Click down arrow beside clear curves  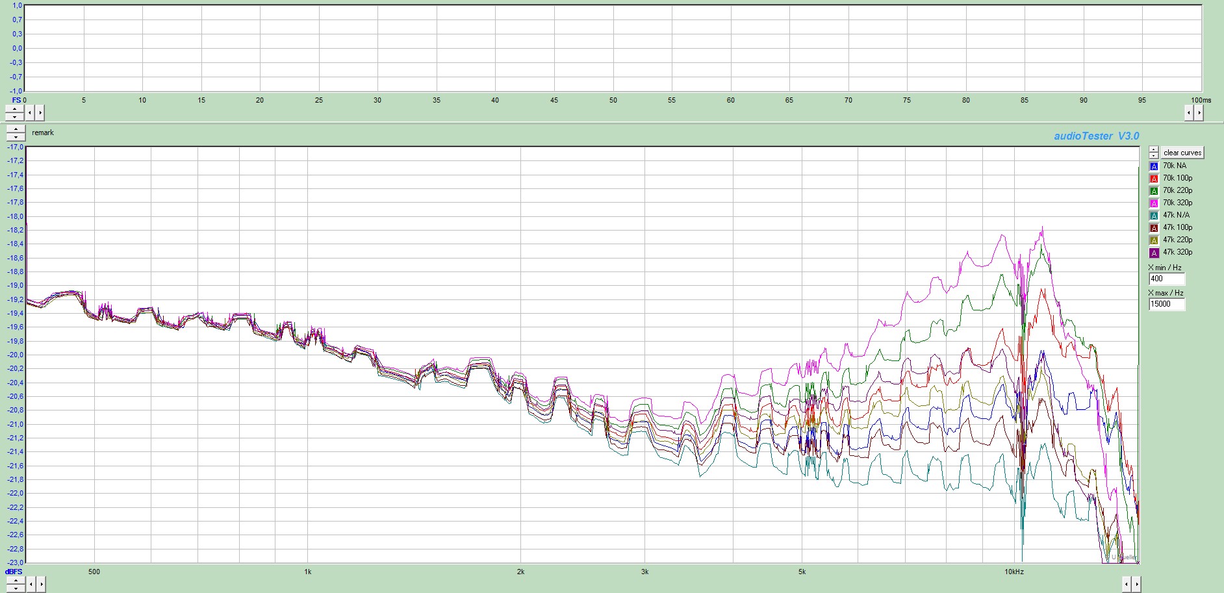click(1154, 156)
